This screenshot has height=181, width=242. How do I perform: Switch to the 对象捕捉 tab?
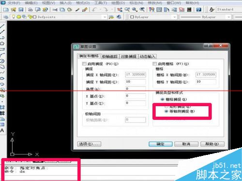tap(129, 56)
